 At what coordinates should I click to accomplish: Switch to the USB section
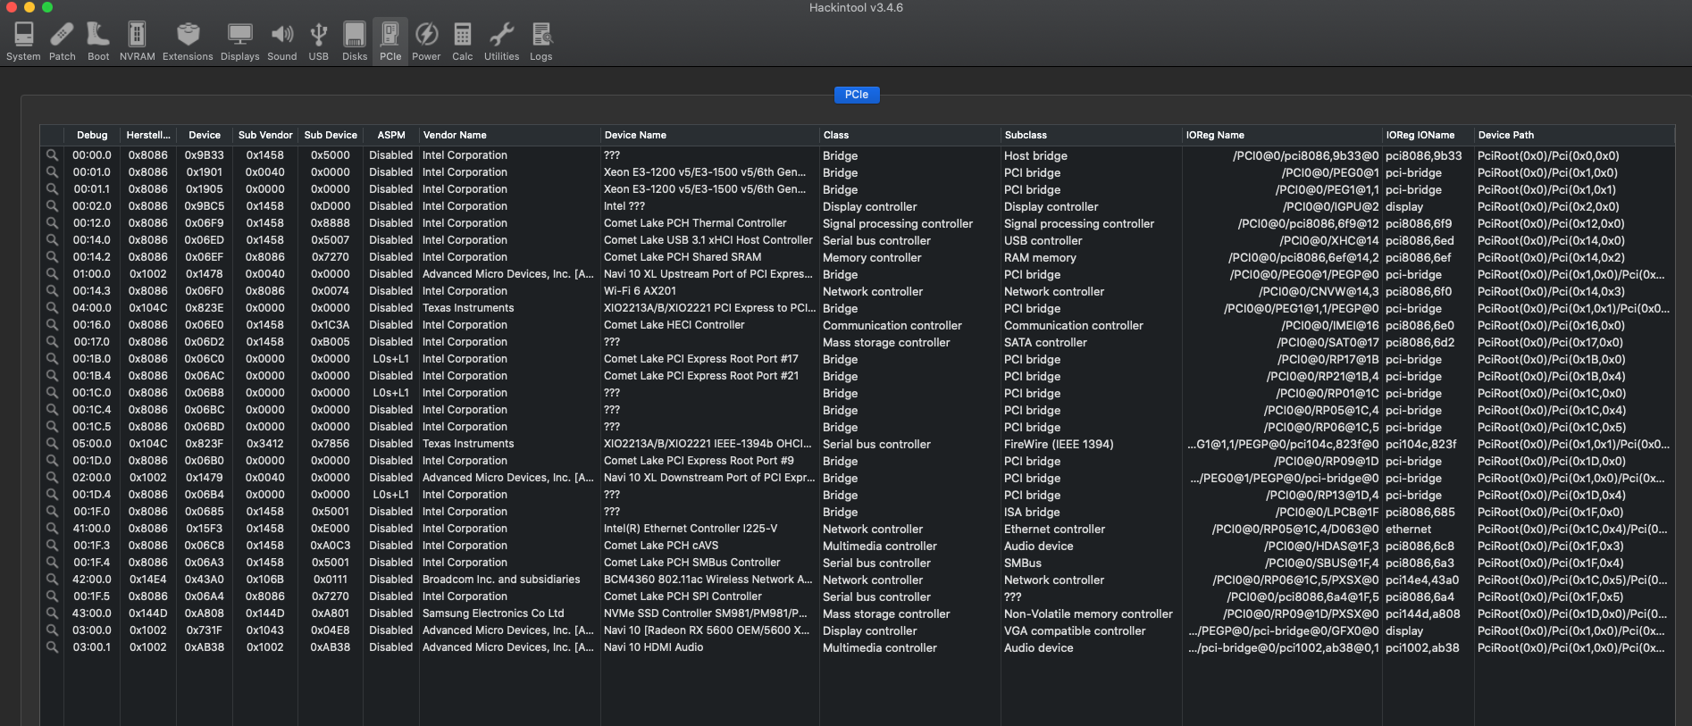[x=318, y=41]
